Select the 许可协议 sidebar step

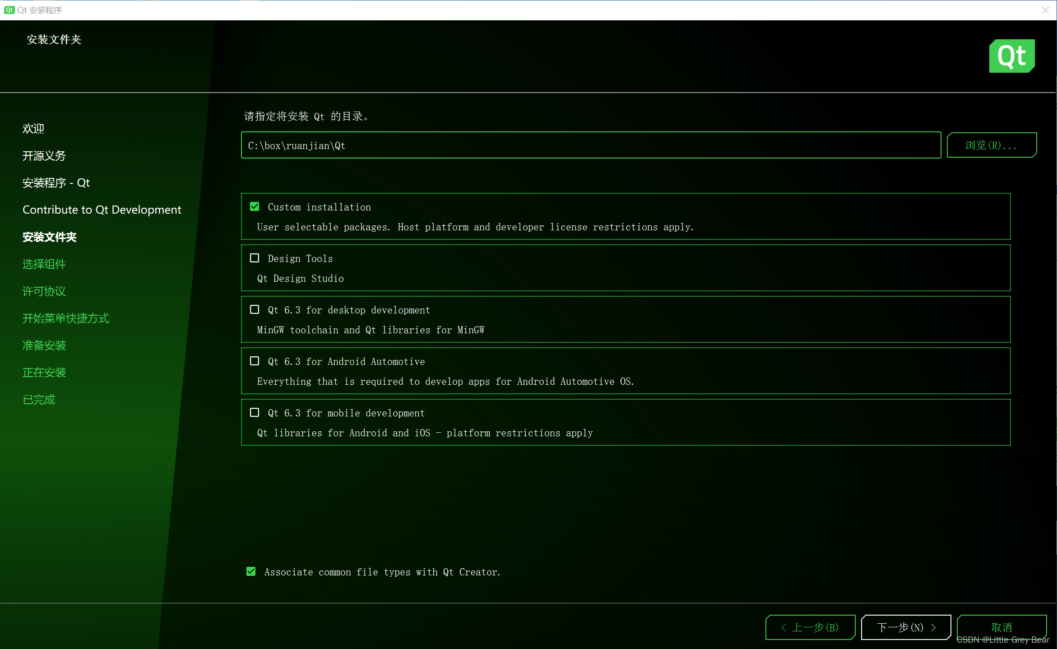(x=44, y=291)
